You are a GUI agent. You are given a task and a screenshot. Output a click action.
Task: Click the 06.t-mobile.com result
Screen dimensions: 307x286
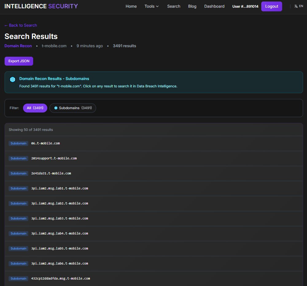pos(154,143)
